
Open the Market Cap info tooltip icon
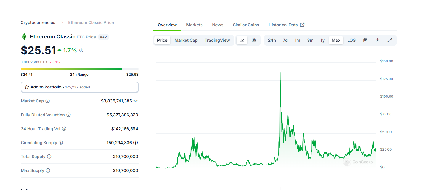48,101
